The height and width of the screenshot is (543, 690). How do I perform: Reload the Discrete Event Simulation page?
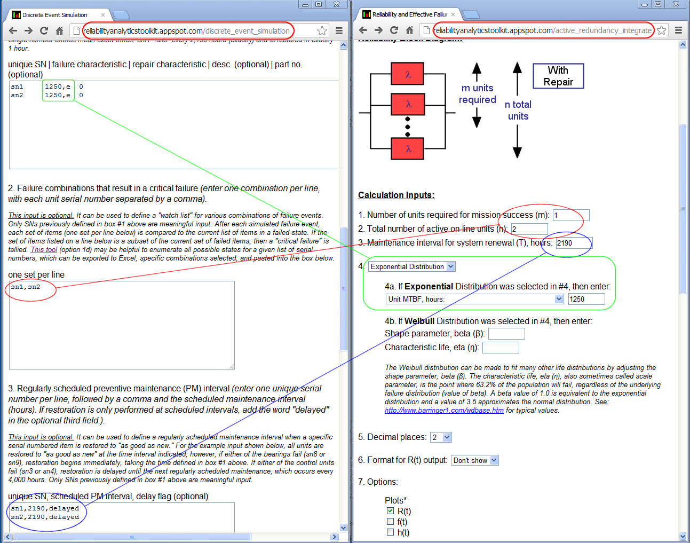click(x=44, y=30)
